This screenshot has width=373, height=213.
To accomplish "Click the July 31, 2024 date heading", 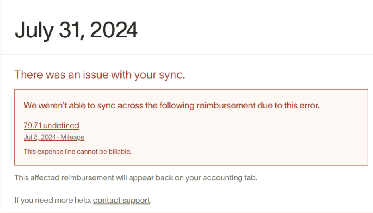I will click(x=76, y=30).
